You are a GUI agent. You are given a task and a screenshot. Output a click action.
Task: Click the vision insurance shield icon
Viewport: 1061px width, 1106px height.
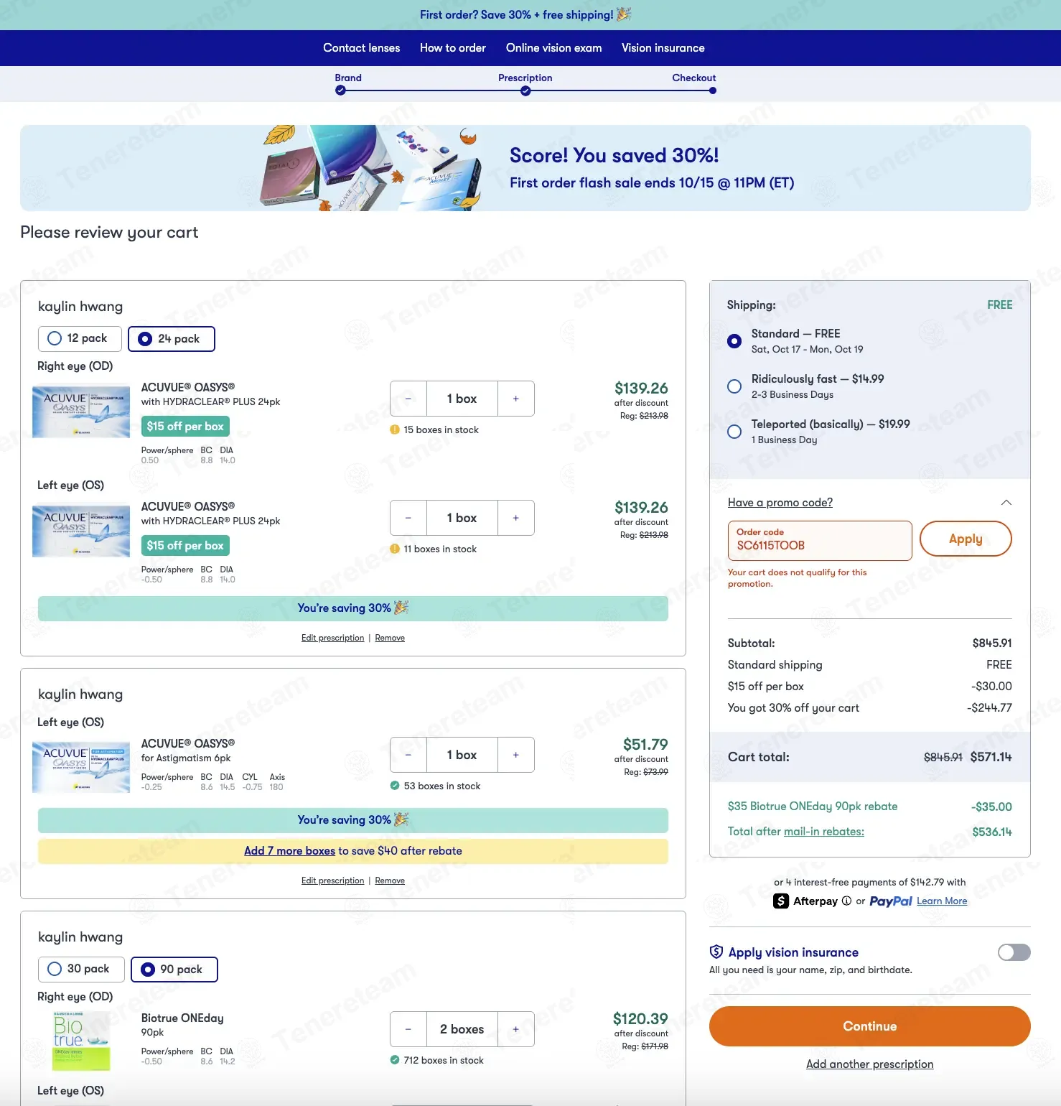(716, 952)
